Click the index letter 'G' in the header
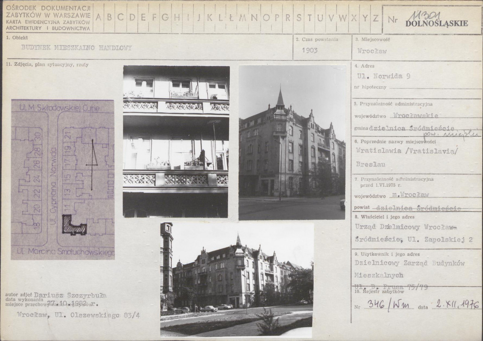Screen dimensions: 483x341 click(x=165, y=17)
